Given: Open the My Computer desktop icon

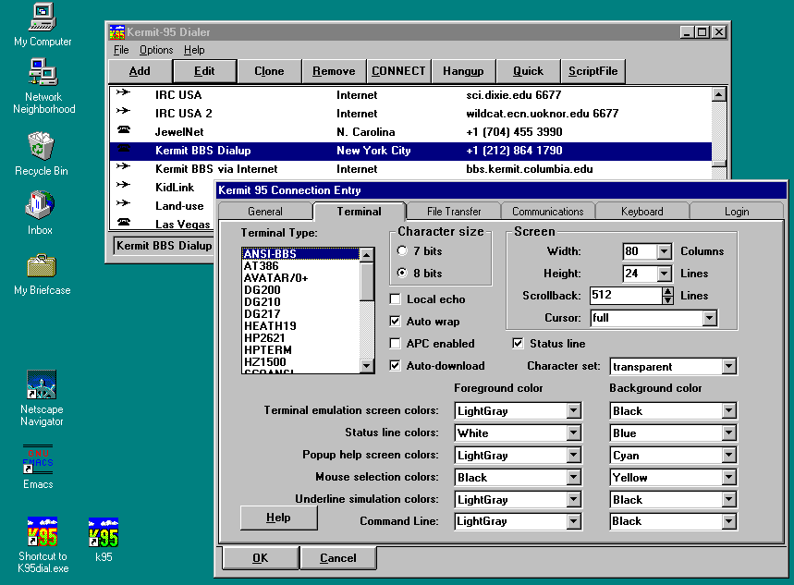Looking at the screenshot, I should click(43, 17).
